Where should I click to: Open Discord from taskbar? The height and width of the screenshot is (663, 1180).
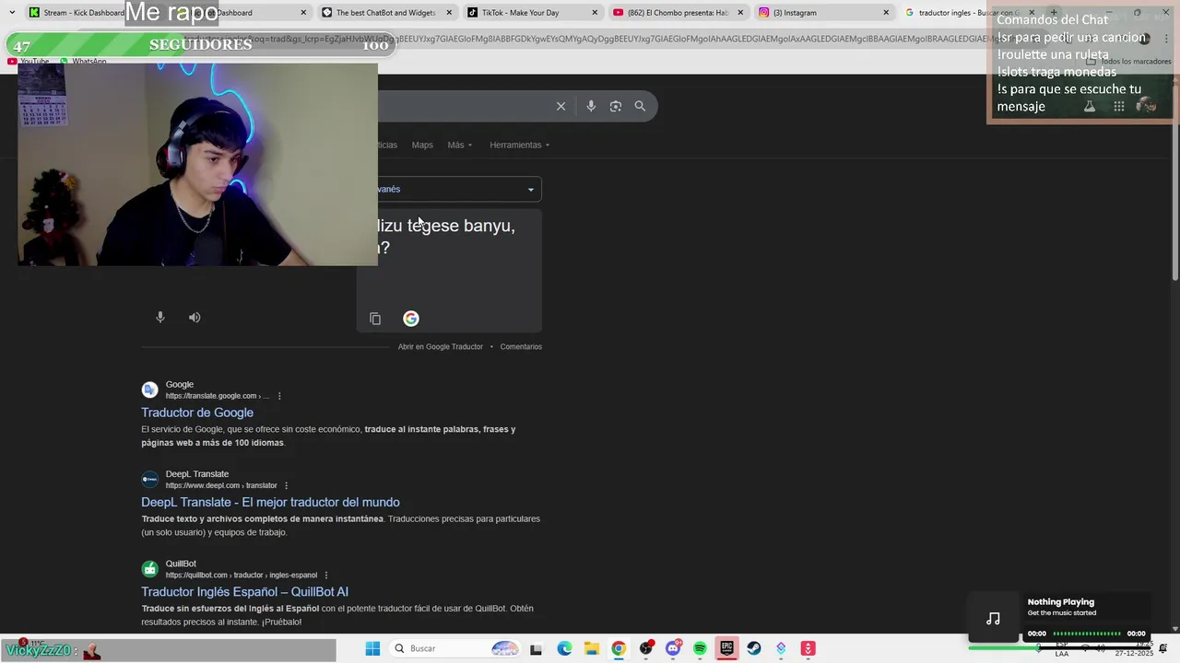[x=673, y=648]
